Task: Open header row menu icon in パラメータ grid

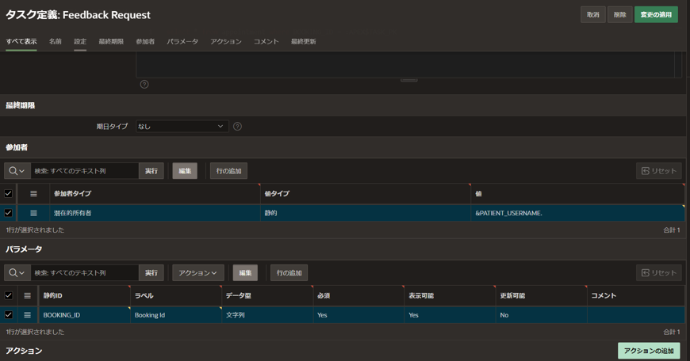Action: (27, 295)
